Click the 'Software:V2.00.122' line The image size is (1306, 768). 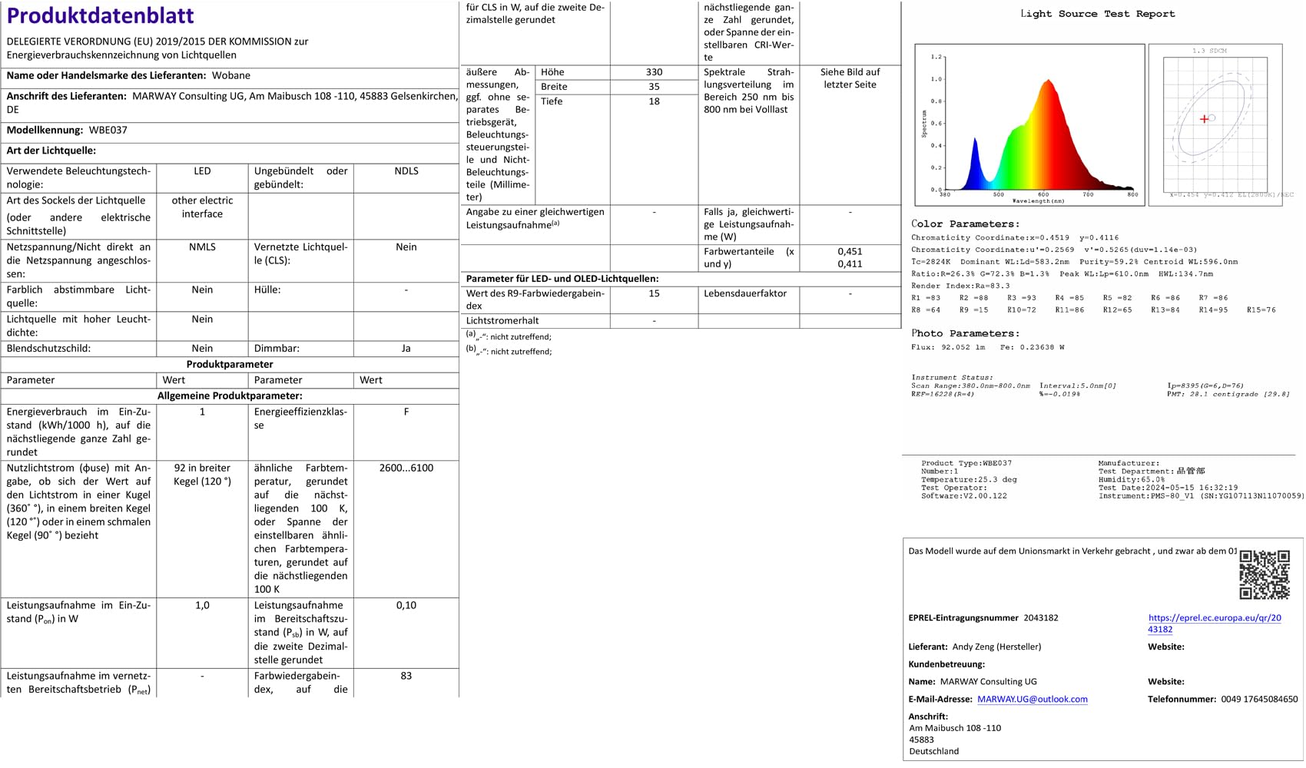[x=964, y=495]
